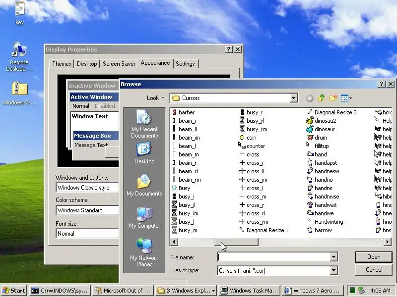Select the Busy animated cursor file
Viewport: 397px width, 297px height.
(x=181, y=188)
